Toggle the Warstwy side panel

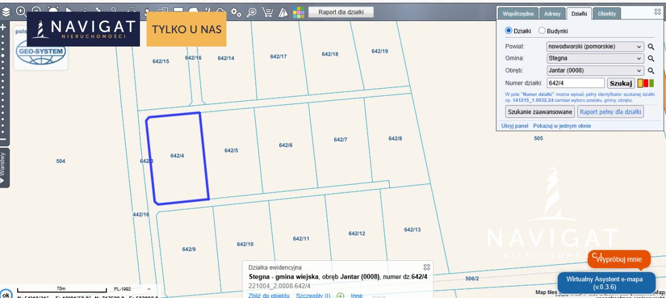click(x=4, y=168)
